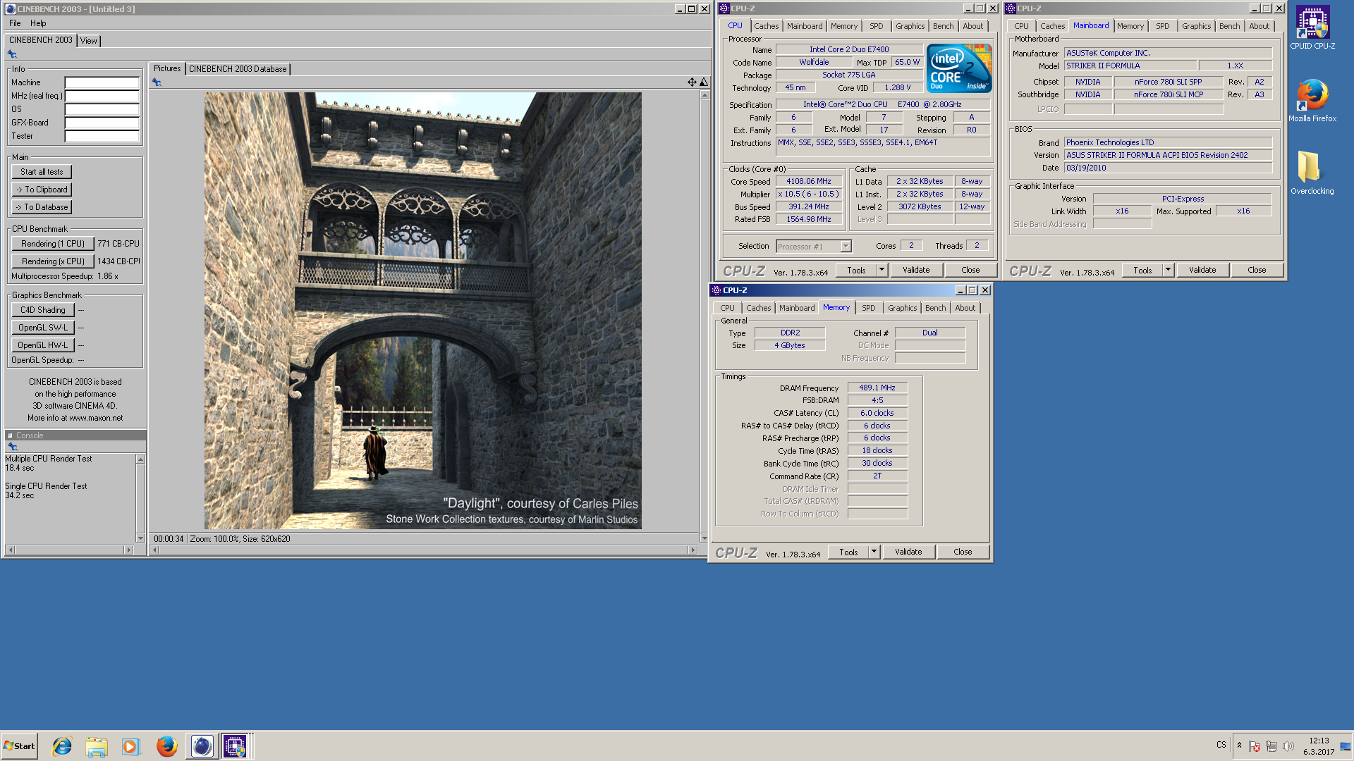Collapse the Console panel header icon
Screen dimensions: 1354x761
pyautogui.click(x=10, y=435)
